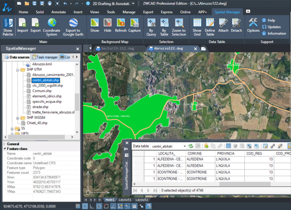Click the tree view horizontal scrollbar
The image size is (291, 210).
tap(36, 137)
